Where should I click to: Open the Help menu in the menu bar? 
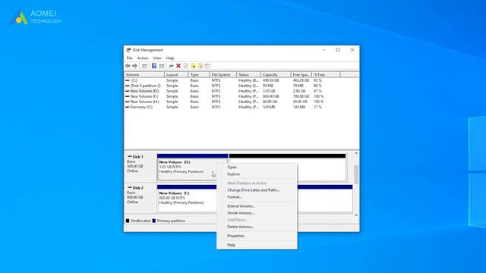(170, 58)
